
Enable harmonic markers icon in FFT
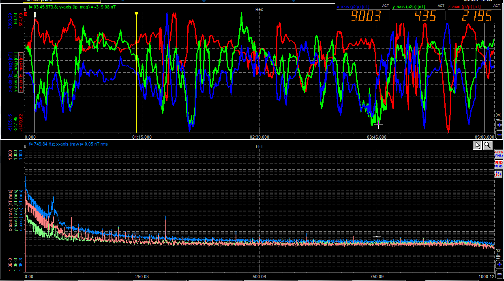click(499, 175)
